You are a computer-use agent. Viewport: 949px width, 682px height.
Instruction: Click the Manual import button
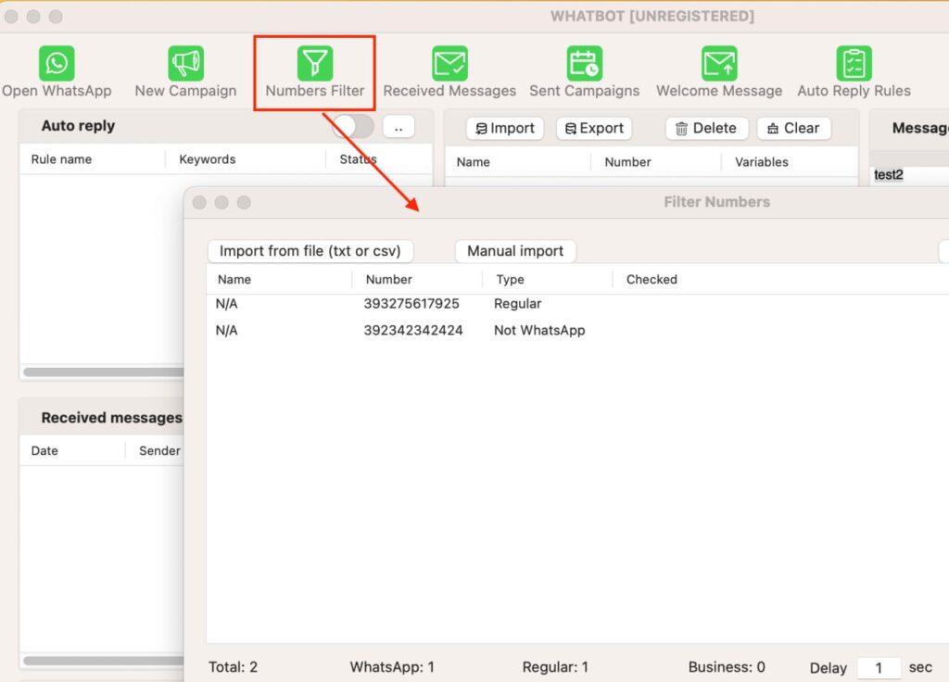click(x=515, y=251)
